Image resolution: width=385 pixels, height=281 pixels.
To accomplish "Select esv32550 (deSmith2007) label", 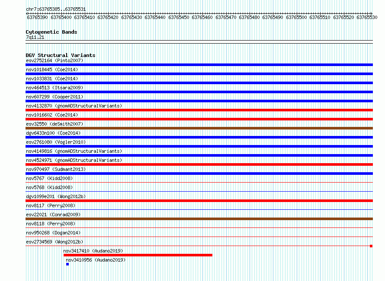I will [x=55, y=124].
